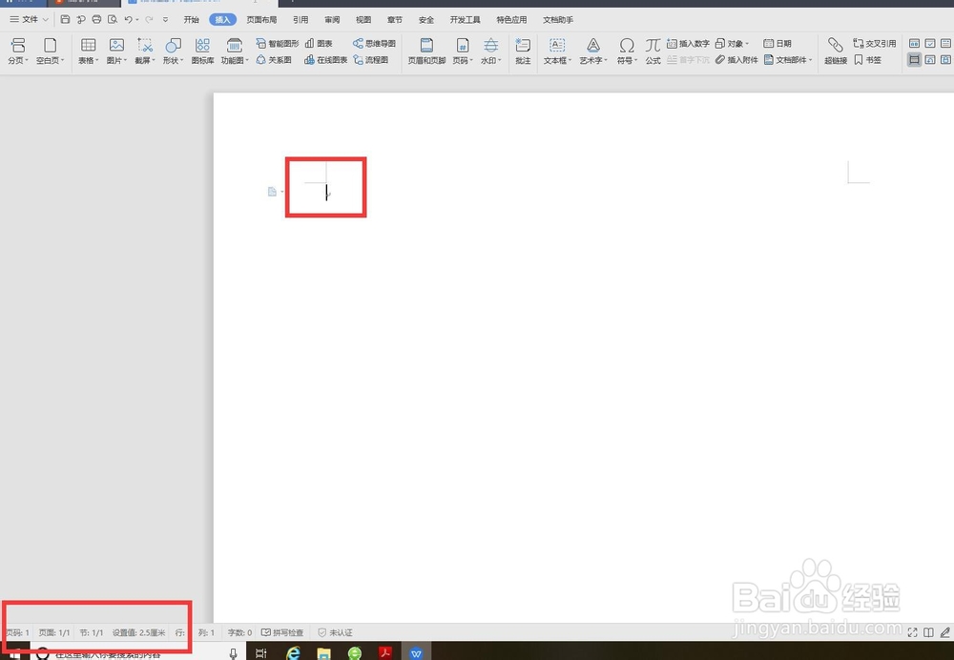Insert a 公式 formula
This screenshot has height=660, width=954.
[653, 51]
